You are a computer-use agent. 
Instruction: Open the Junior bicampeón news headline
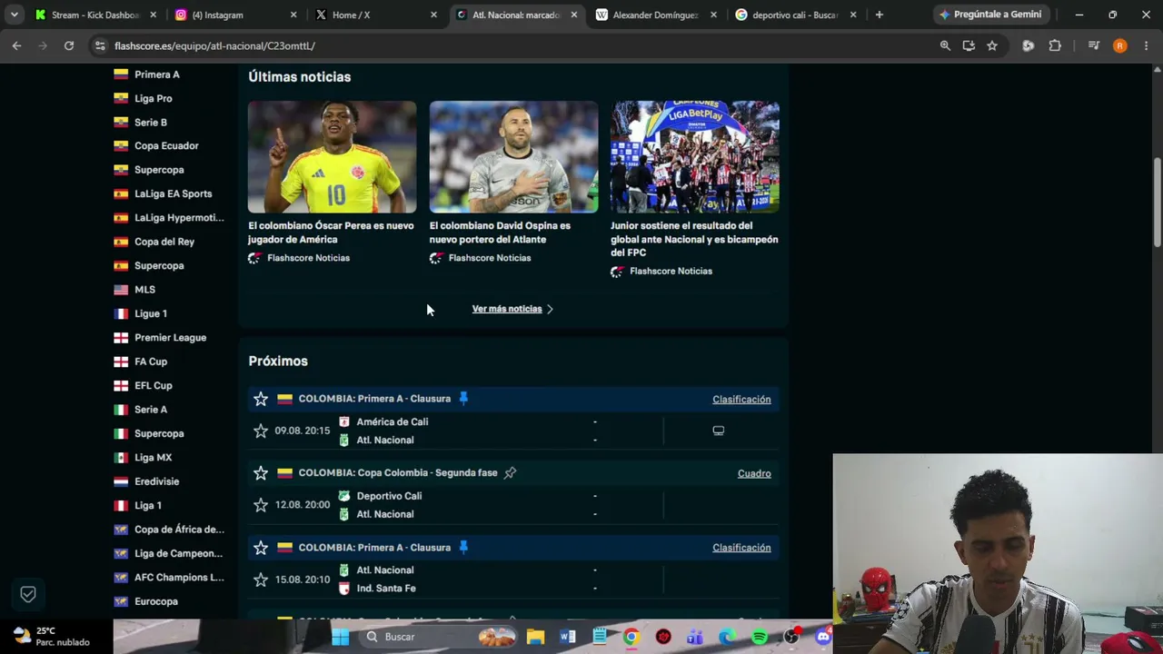click(694, 239)
